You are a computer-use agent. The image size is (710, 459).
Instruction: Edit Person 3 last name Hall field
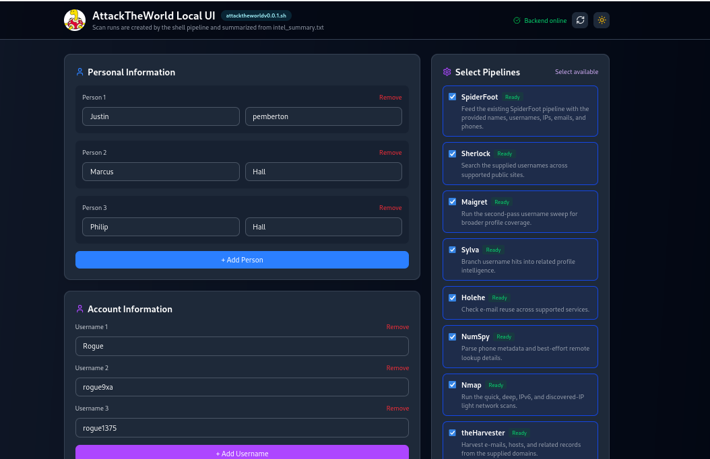323,227
